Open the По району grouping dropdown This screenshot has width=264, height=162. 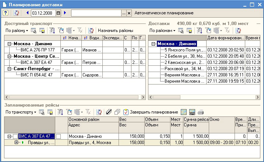point(16,30)
